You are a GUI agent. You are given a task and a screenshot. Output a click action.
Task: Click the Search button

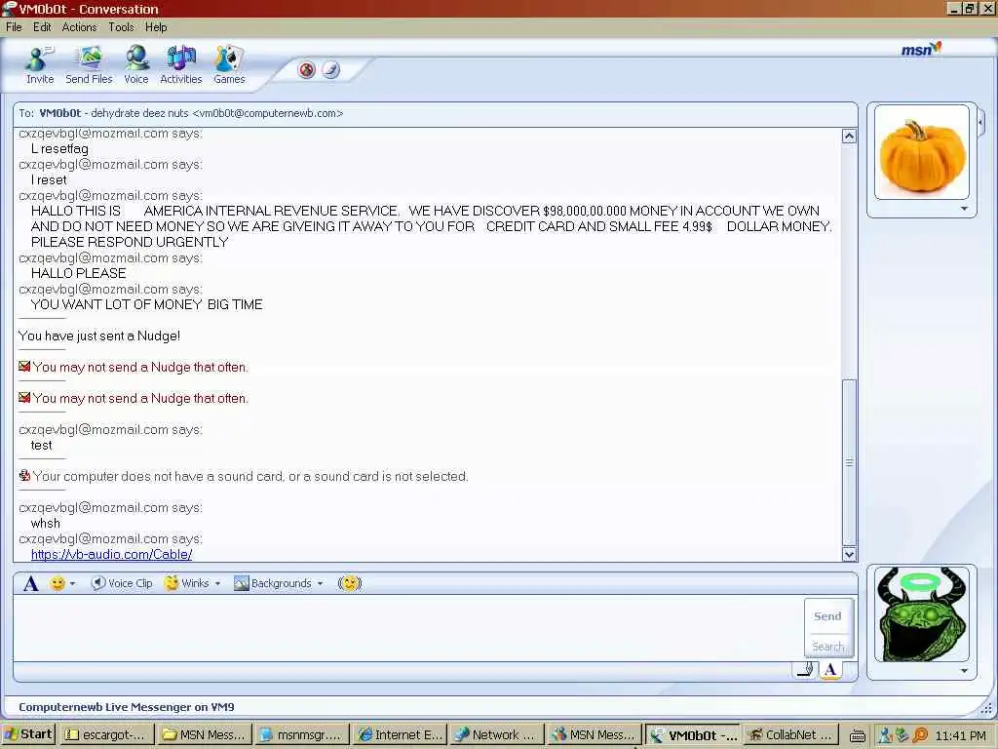[827, 647]
